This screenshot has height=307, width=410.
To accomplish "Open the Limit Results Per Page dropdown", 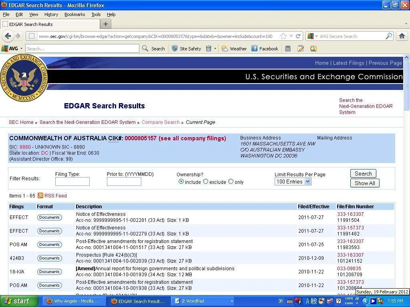I will tap(293, 182).
